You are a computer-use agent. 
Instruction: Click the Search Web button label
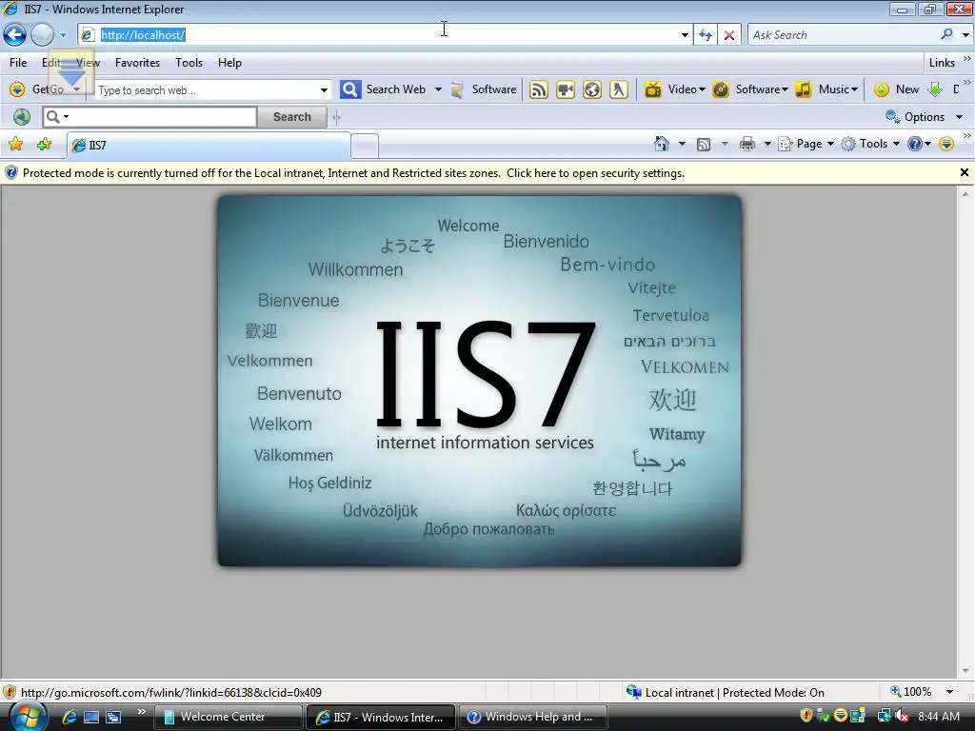[395, 89]
